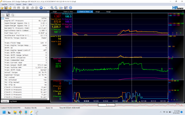The width and height of the screenshot is (185, 115).
Task: Open the Layout menu
Action: 18,4
